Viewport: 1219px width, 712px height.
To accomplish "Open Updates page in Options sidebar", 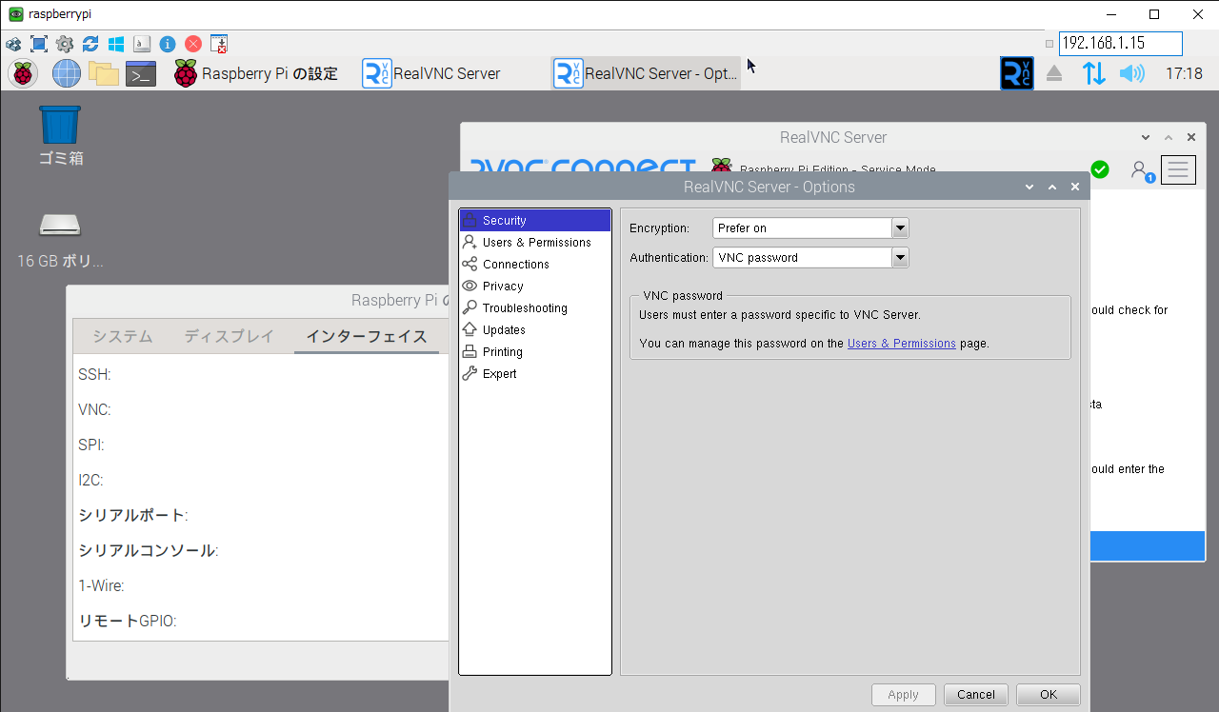I will pyautogui.click(x=535, y=329).
